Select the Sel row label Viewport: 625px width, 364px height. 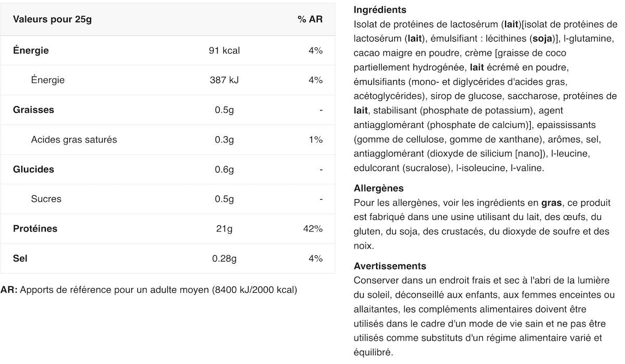[x=20, y=258]
